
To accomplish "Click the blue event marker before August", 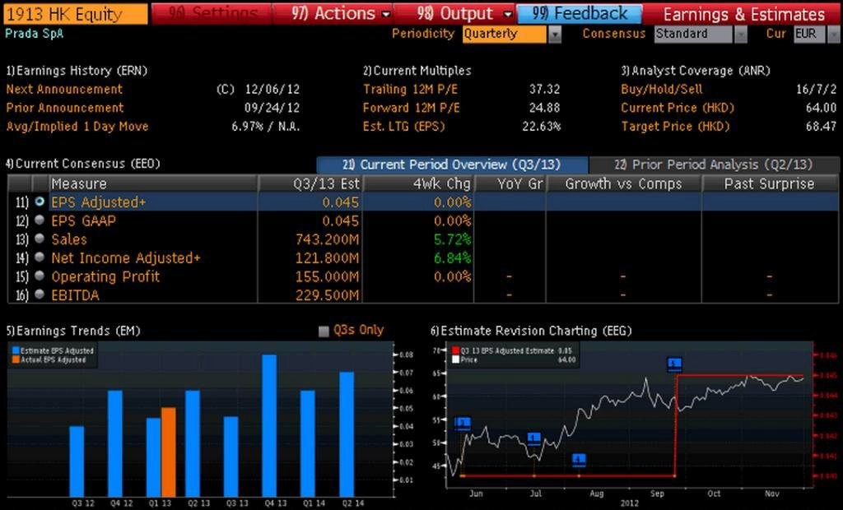I will [579, 460].
